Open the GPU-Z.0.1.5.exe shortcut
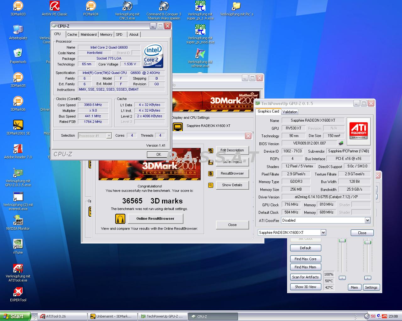The image size is (402, 321). click(x=18, y=177)
